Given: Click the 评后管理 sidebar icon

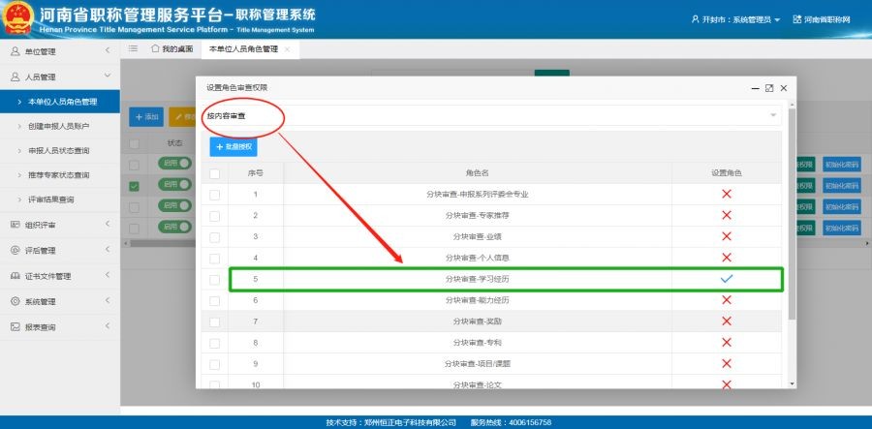Looking at the screenshot, I should coord(15,250).
